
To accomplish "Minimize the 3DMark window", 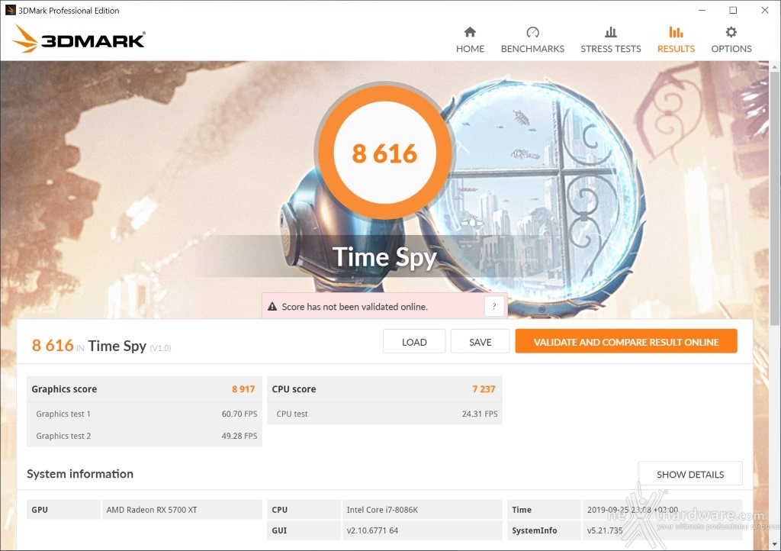I will 702,10.
